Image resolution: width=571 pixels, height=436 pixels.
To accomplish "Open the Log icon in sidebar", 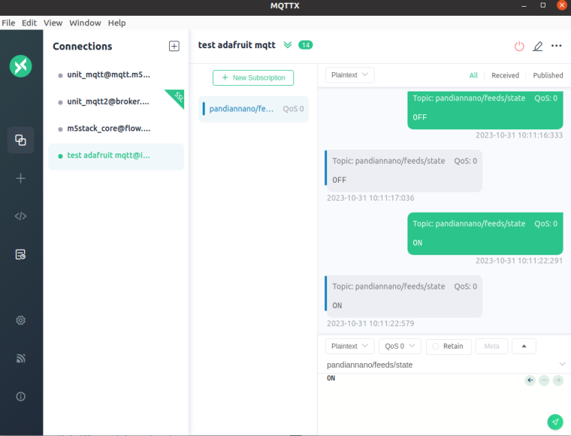I will pos(20,254).
